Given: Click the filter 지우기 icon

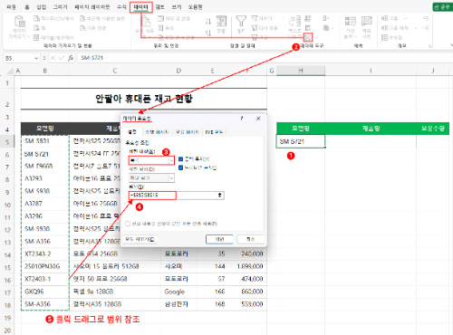Looking at the screenshot, I should (x=262, y=19).
